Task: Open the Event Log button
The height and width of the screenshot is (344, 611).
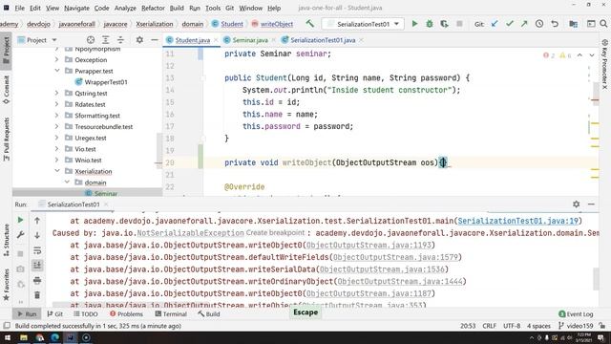Action: tap(576, 314)
